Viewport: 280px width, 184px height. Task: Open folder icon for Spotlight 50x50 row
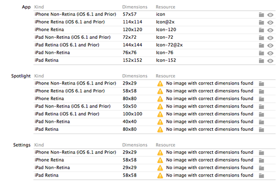click(261, 107)
